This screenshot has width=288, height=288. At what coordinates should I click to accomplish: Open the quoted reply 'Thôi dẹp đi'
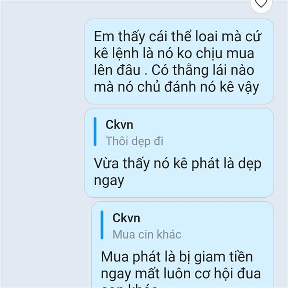[134, 141]
